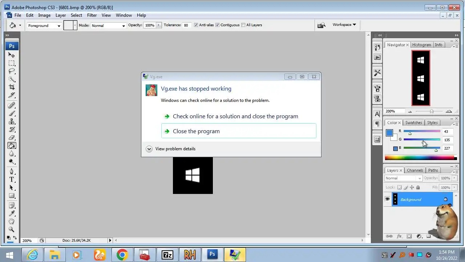The image size is (465, 262).
Task: Select the Type tool
Action: click(x=12, y=179)
